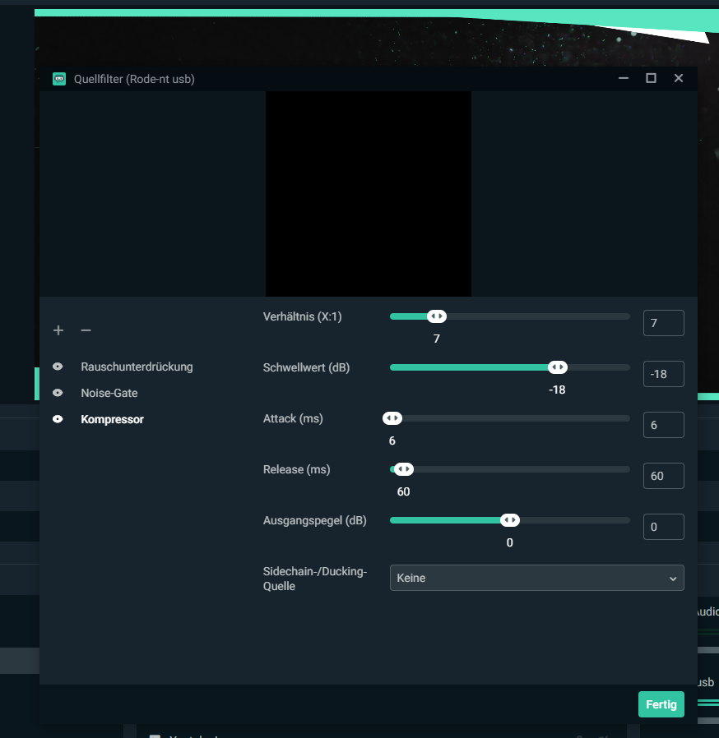Hide the Noise-Gate filter via eye icon
Viewport: 719px width, 738px height.
[58, 394]
